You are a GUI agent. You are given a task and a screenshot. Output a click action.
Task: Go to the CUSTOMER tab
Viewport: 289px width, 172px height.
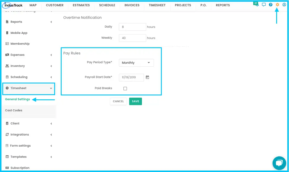pos(55,5)
